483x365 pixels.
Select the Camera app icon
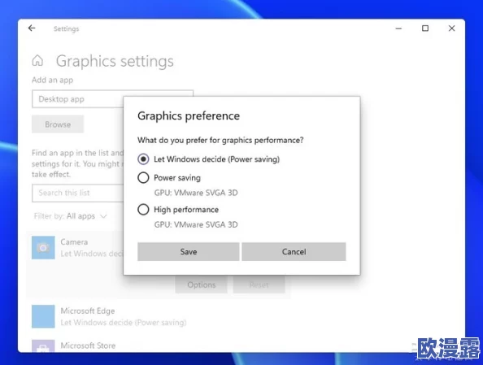(x=43, y=248)
